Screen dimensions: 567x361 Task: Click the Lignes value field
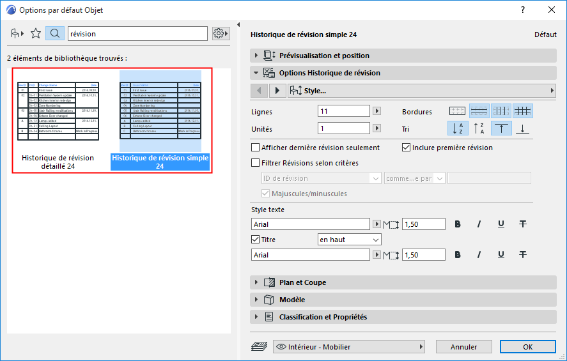[344, 111]
